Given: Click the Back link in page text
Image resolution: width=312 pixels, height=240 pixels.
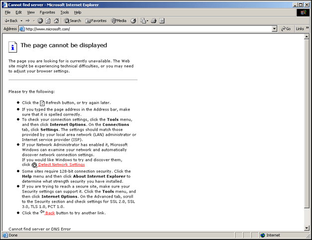Looking at the screenshot, I should pyautogui.click(x=50, y=213).
